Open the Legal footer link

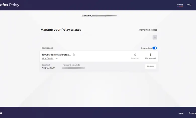pos(180,113)
